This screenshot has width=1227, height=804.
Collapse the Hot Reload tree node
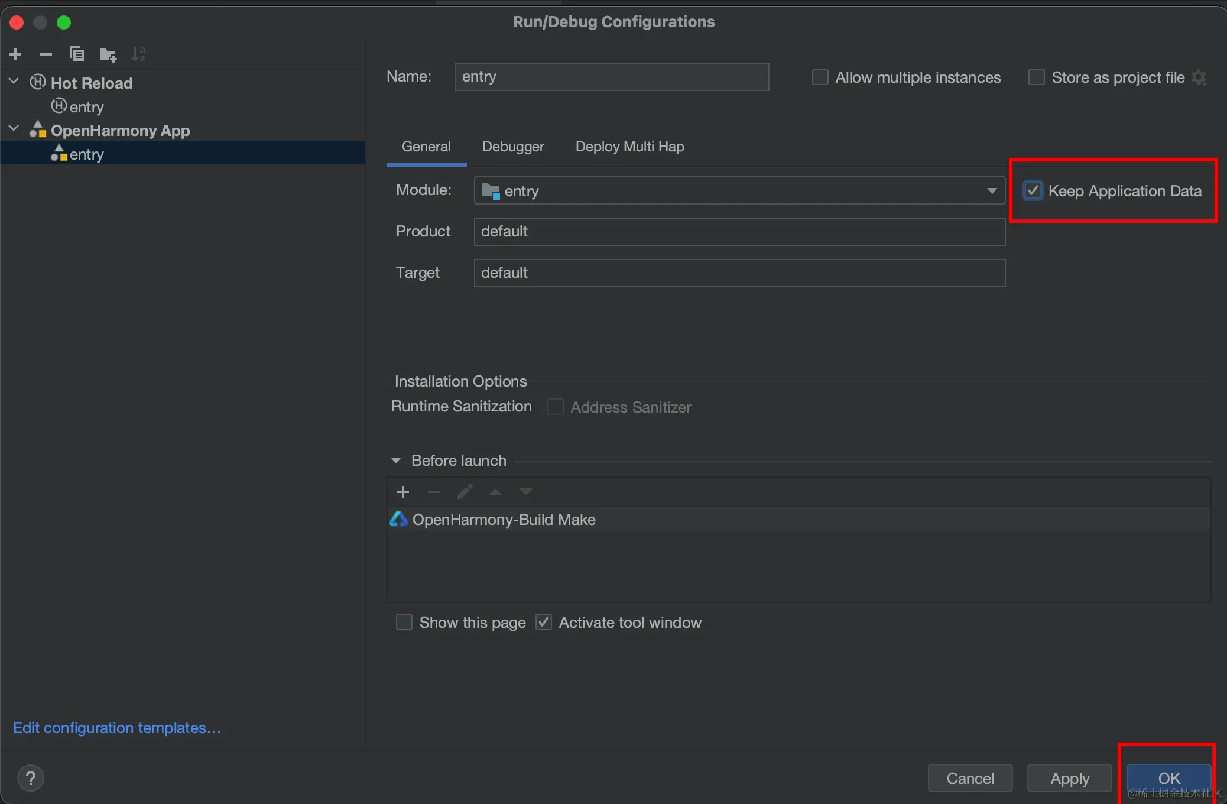(14, 82)
